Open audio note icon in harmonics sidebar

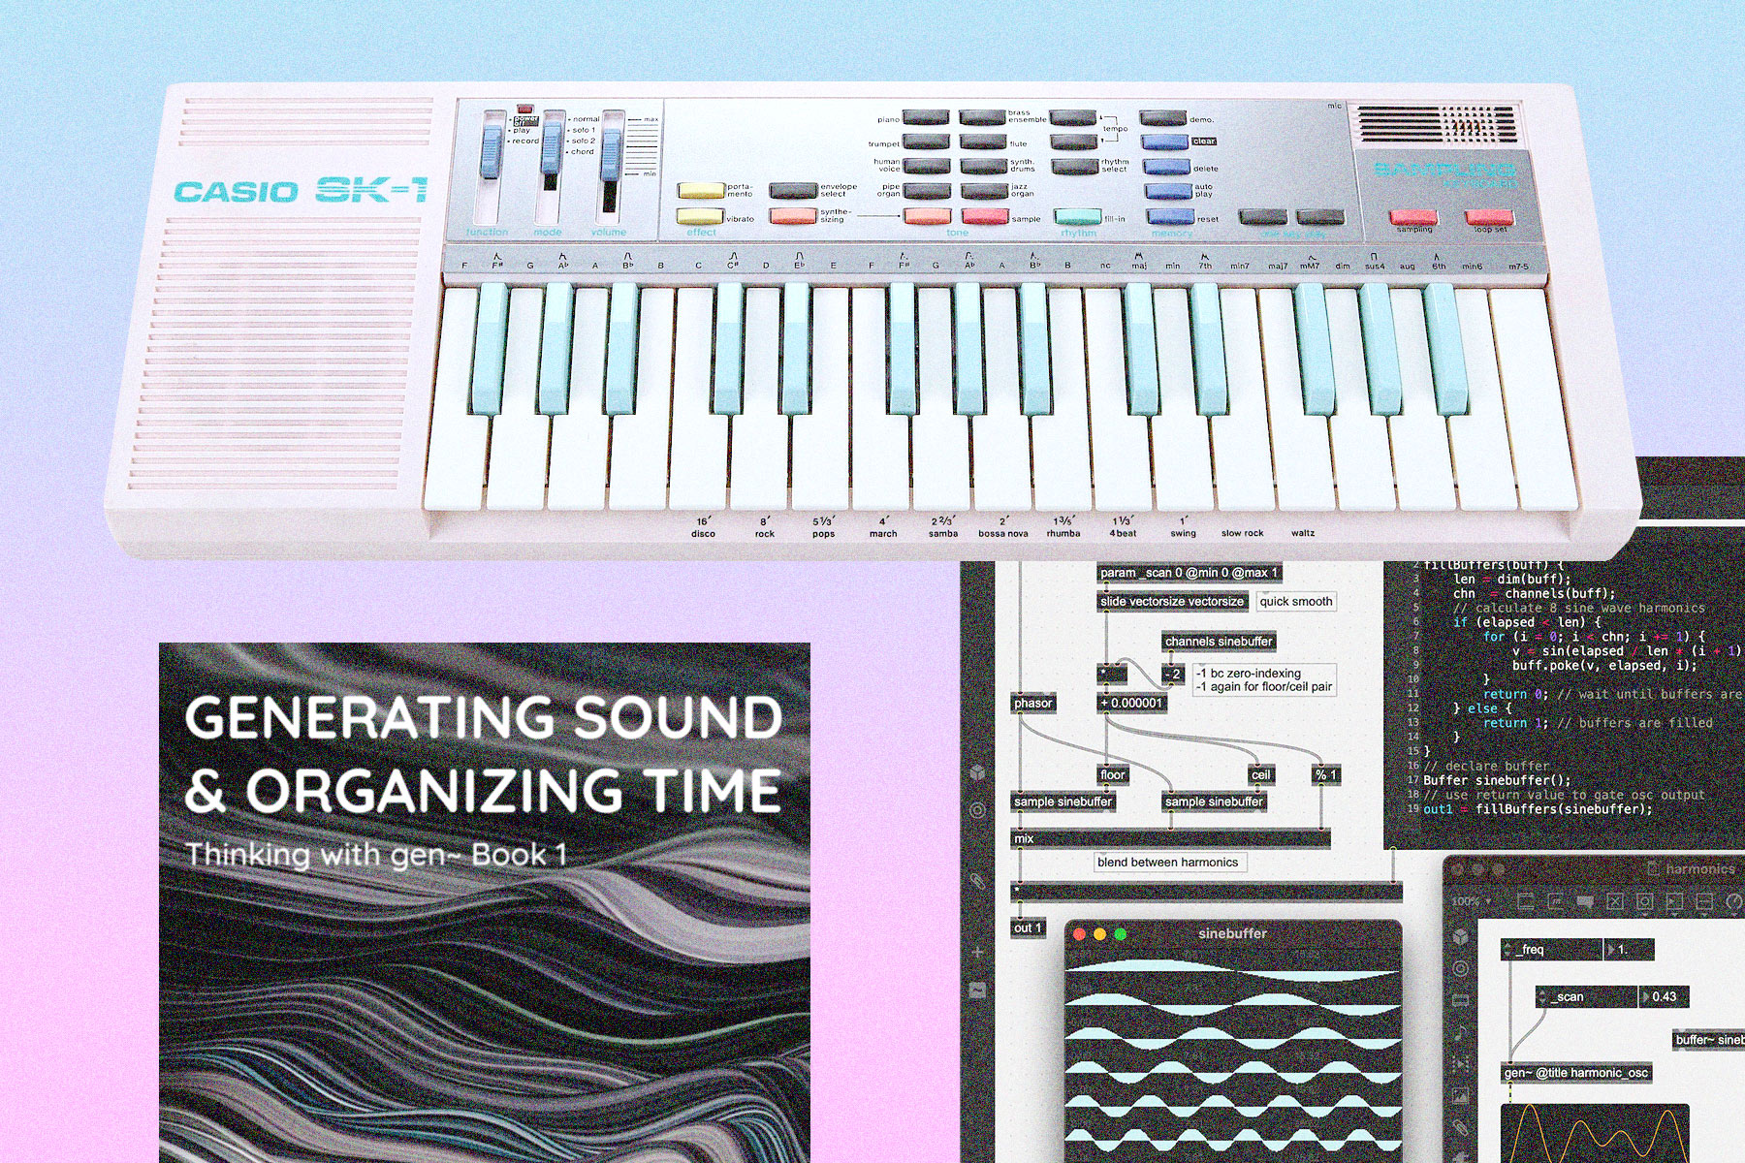coord(1461,1033)
